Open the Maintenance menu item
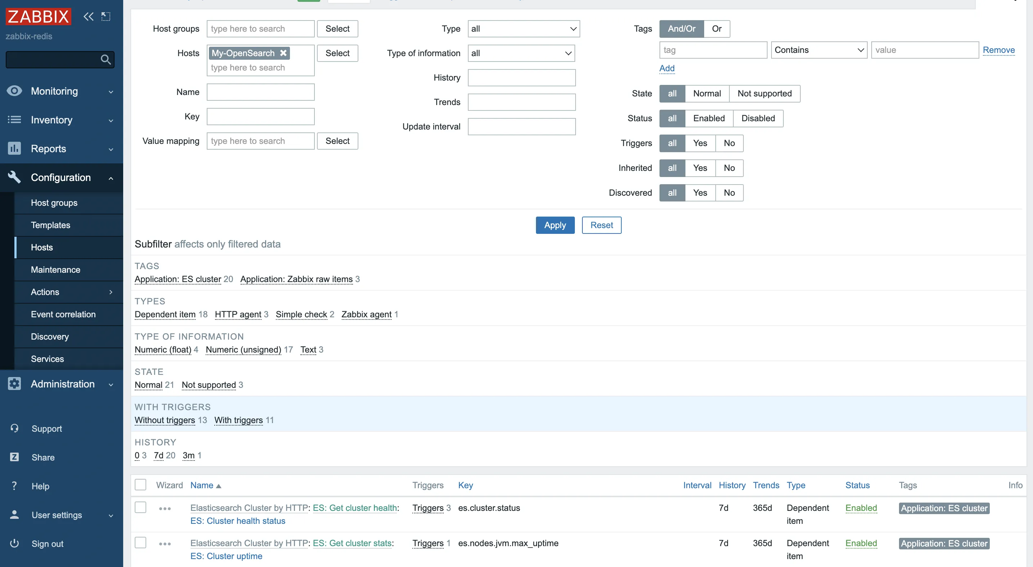1033x567 pixels. coord(55,269)
